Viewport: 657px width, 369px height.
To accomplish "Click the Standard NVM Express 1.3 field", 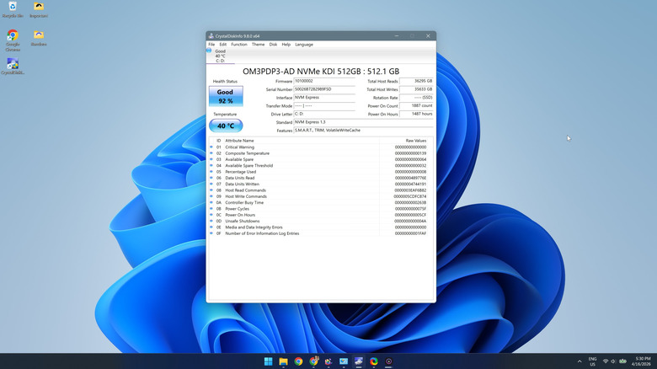I will tap(363, 122).
